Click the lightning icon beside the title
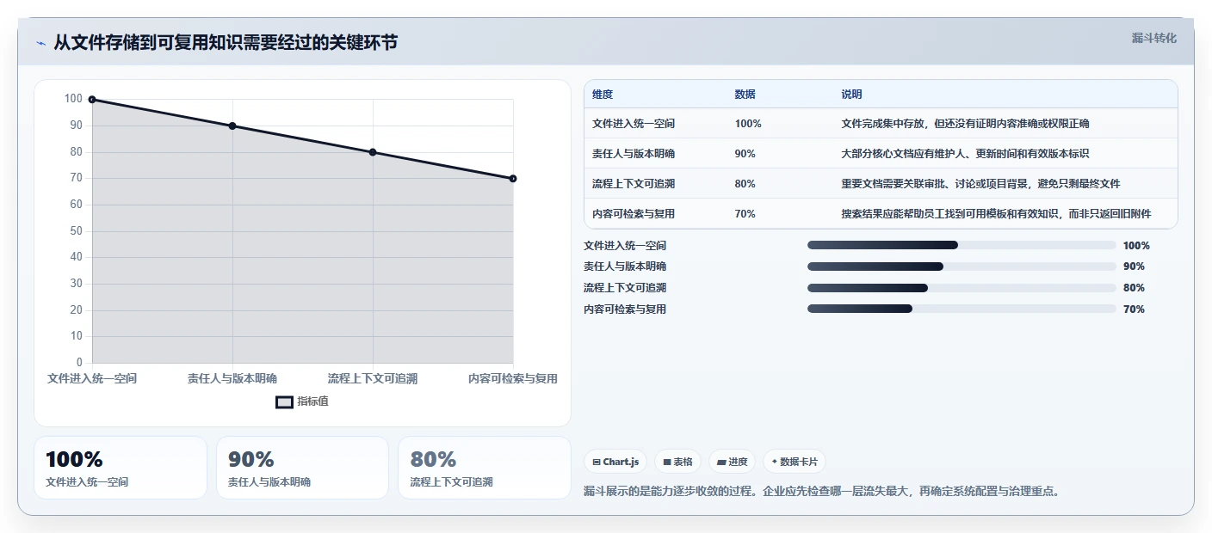1212x533 pixels. point(40,43)
